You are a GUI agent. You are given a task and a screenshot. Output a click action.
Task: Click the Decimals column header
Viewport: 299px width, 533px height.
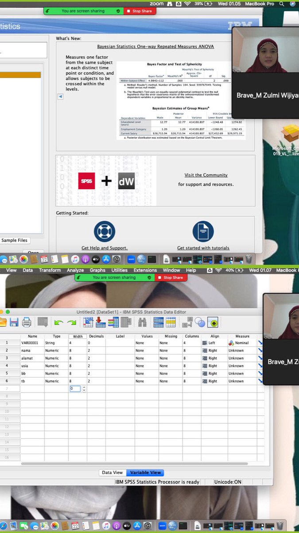[96, 336]
